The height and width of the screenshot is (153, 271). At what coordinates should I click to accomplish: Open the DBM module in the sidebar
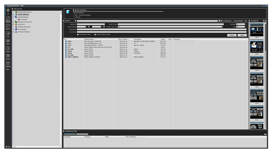click(x=8, y=12)
